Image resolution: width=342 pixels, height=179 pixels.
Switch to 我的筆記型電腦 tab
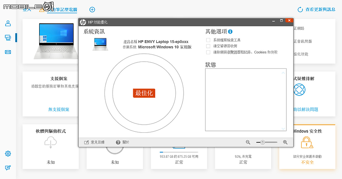pyautogui.click(x=62, y=10)
